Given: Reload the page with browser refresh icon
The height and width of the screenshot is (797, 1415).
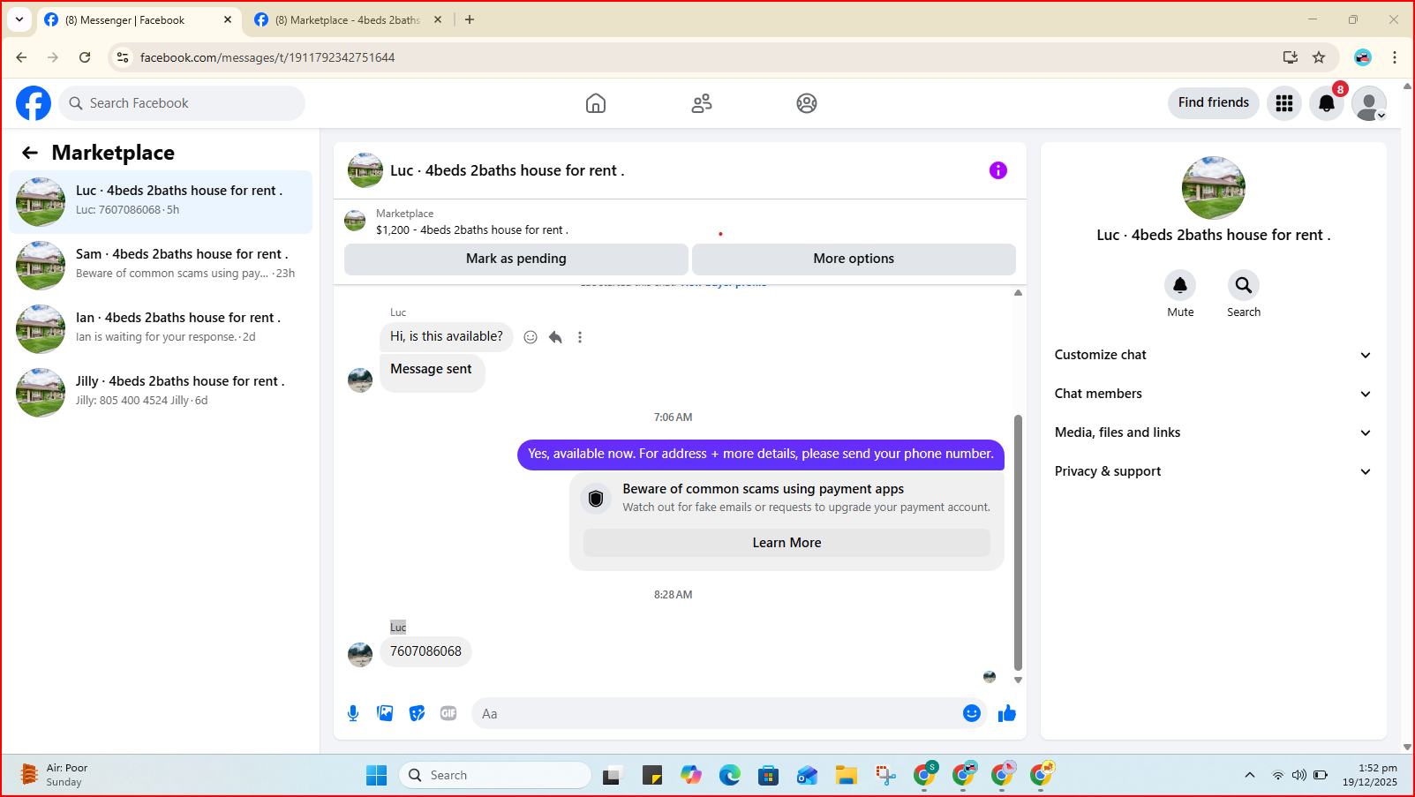Looking at the screenshot, I should (x=85, y=57).
